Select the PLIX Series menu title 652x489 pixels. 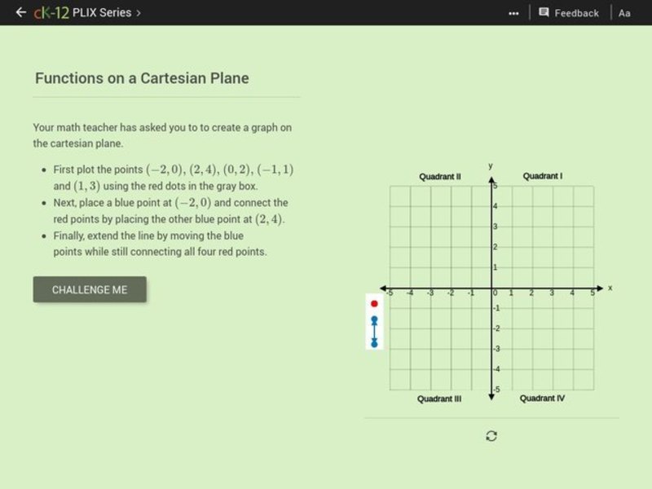click(x=101, y=13)
